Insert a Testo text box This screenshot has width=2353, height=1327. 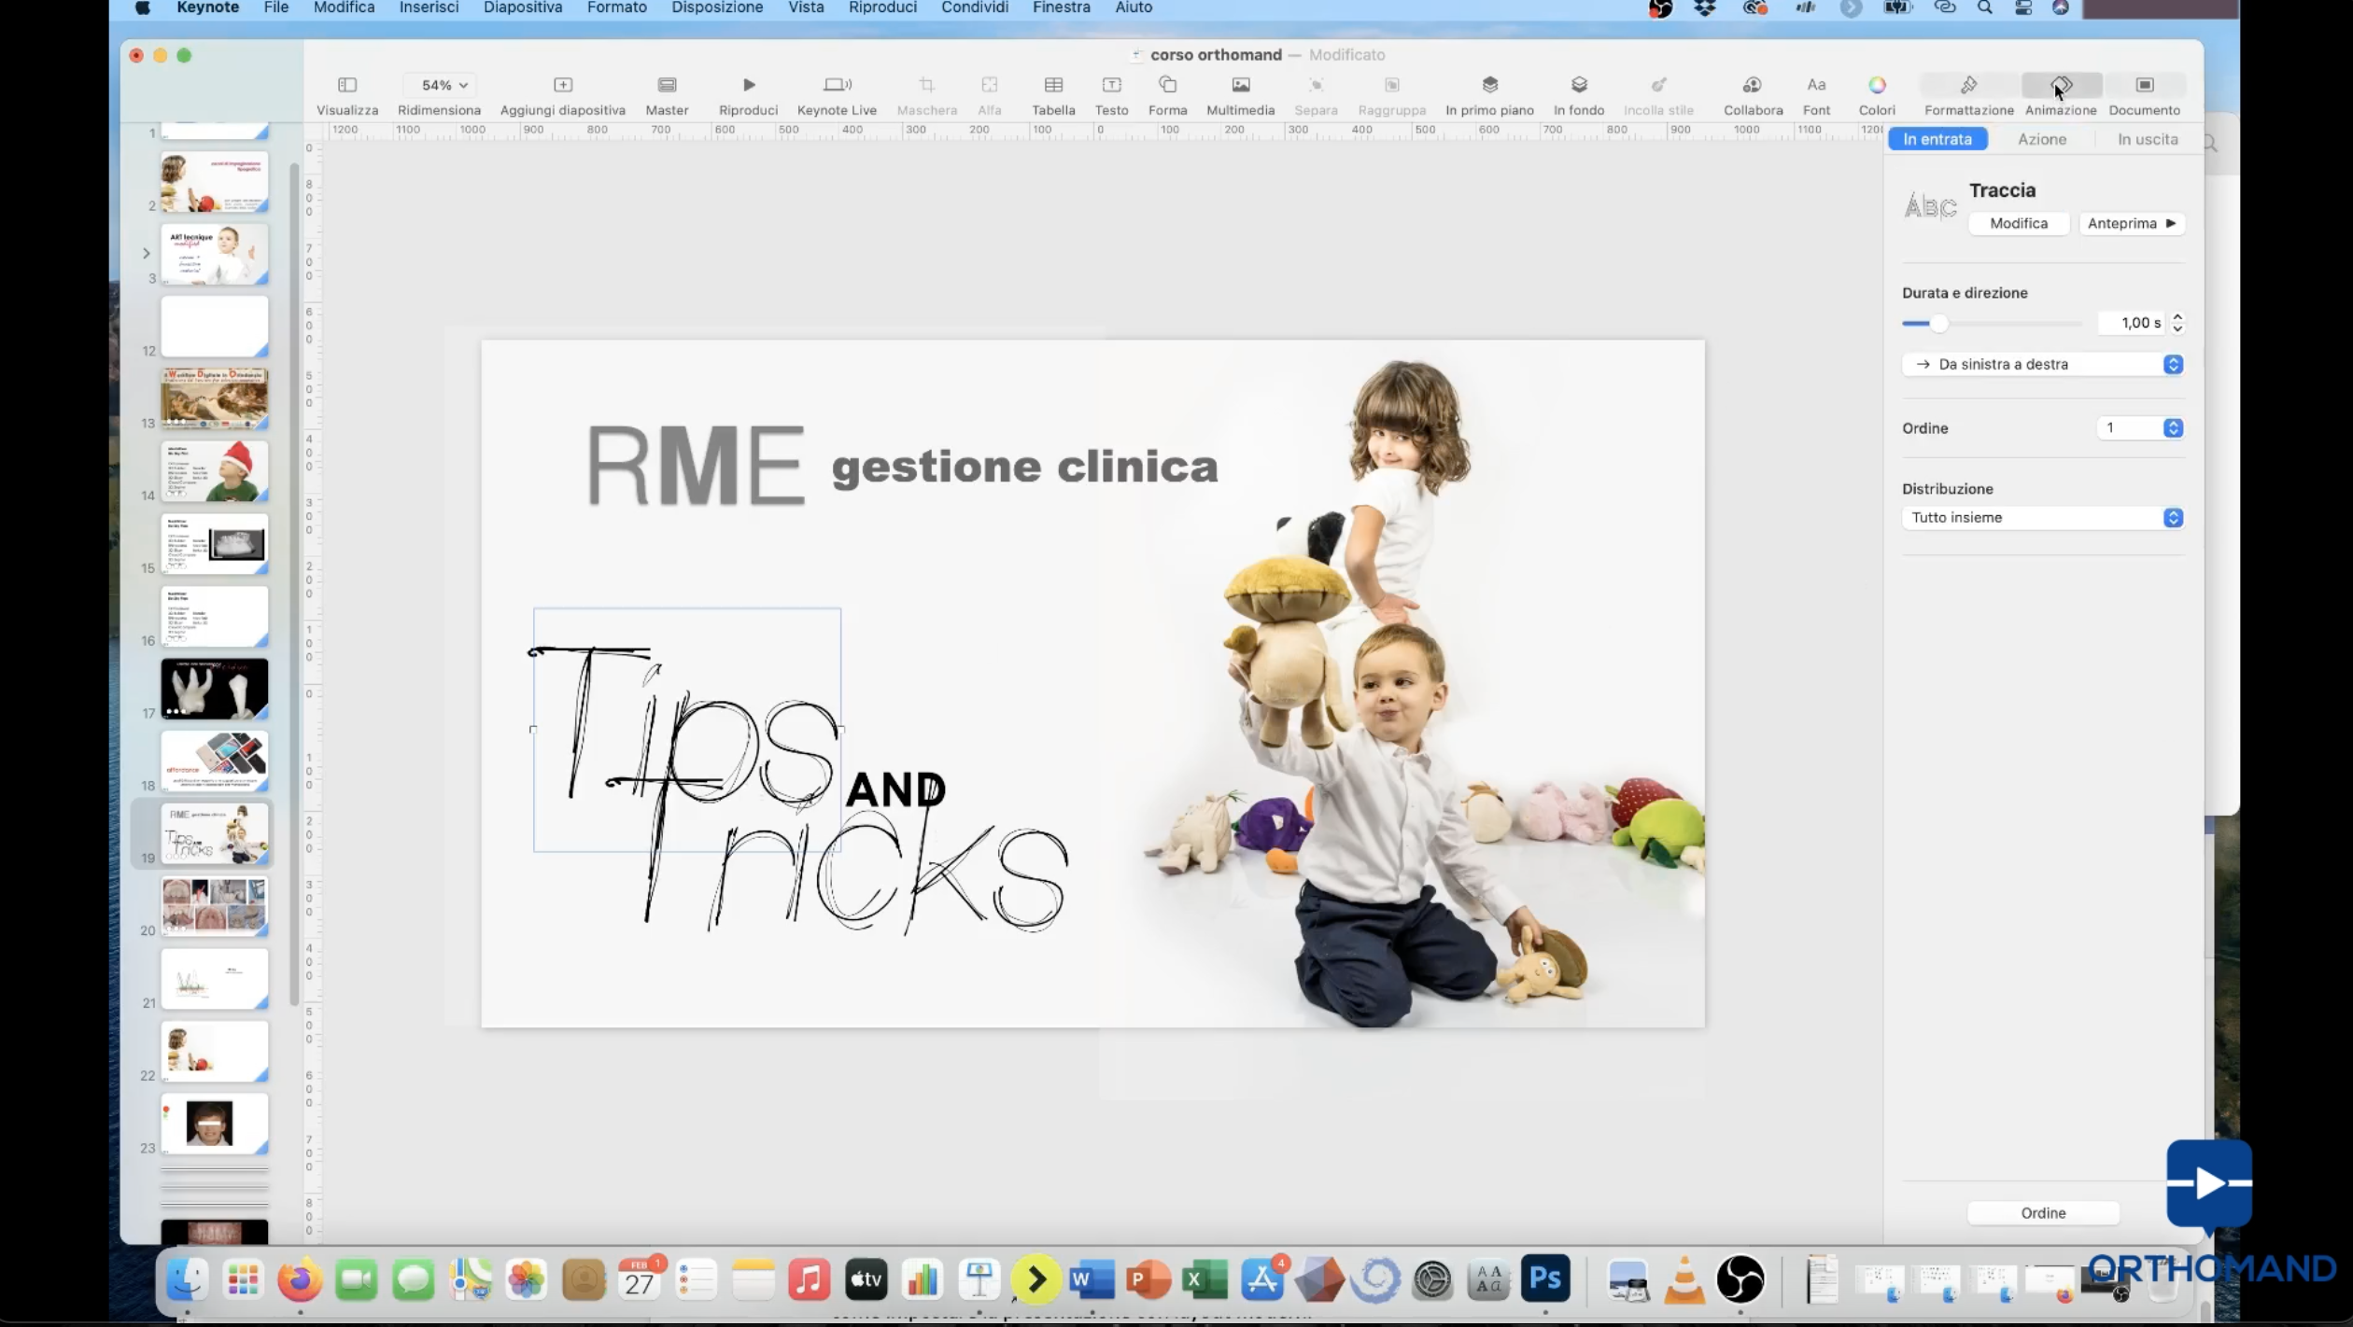(1111, 85)
